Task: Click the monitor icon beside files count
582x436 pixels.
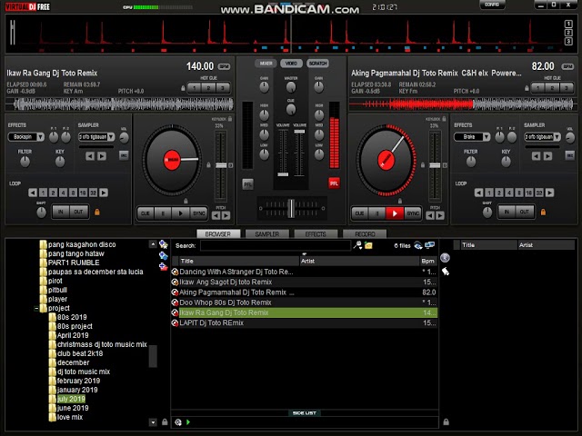Action: [430, 245]
